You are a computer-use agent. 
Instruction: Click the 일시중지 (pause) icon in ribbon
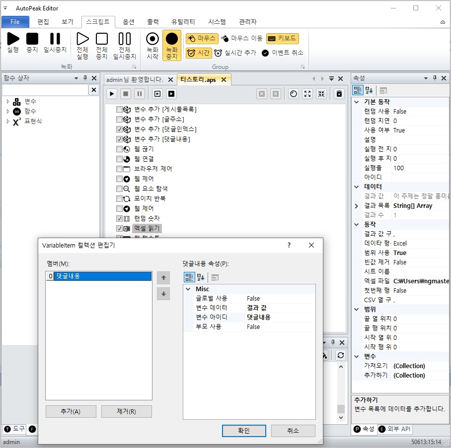(x=55, y=39)
